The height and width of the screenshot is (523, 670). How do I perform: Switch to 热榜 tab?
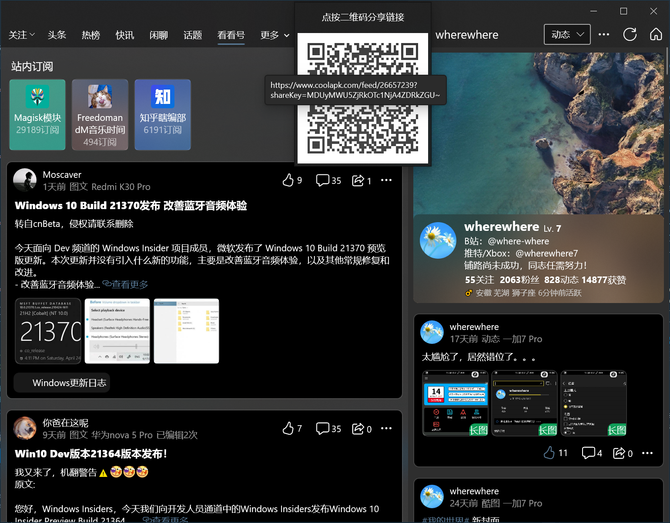tap(91, 35)
